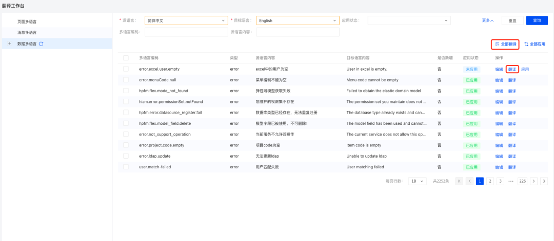Click the blue 查询 search button
554x241 pixels.
tap(537, 20)
